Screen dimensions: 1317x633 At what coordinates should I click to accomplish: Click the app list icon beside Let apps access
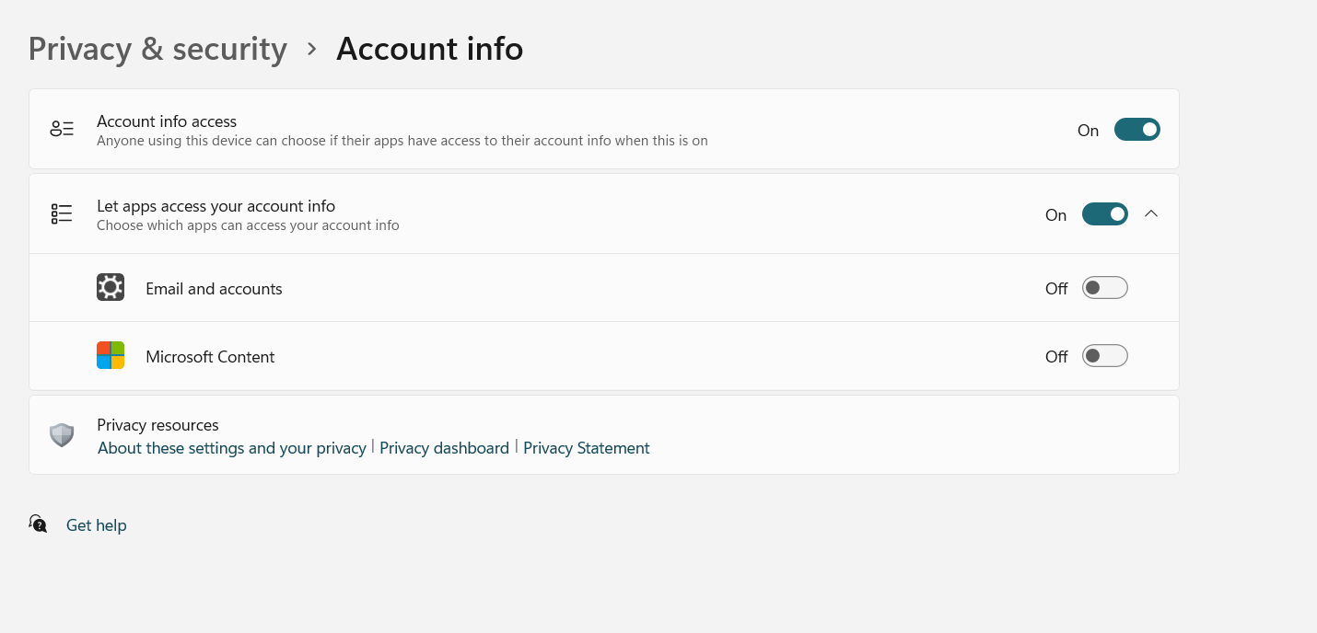(x=62, y=213)
